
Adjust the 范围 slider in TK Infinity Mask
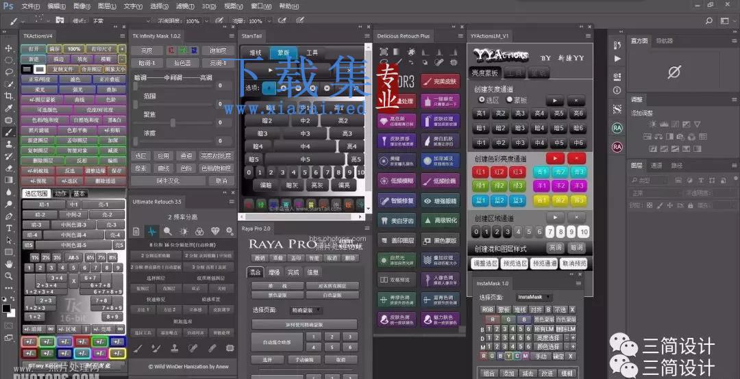(x=173, y=104)
